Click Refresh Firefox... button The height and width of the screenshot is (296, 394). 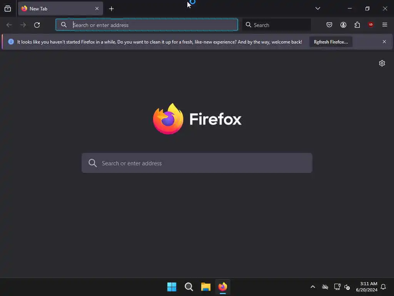tap(331, 42)
